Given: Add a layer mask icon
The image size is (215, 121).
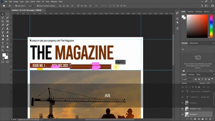Looking at the screenshot, I should point(195,119).
